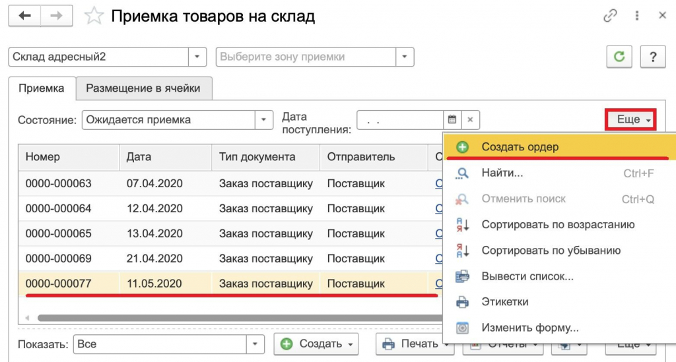
Task: Go back with the left arrow button
Action: 24,16
